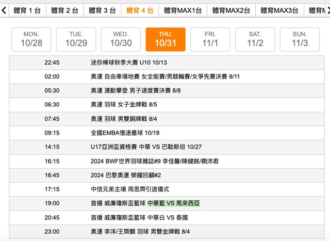Select the 體育 3 台 channel tab
This screenshot has width=330, height=241.
click(x=102, y=10)
